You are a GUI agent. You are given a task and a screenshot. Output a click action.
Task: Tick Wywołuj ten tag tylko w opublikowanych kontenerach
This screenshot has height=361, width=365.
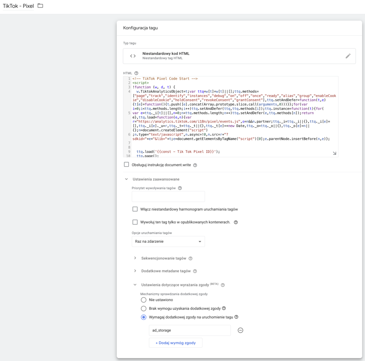click(135, 222)
